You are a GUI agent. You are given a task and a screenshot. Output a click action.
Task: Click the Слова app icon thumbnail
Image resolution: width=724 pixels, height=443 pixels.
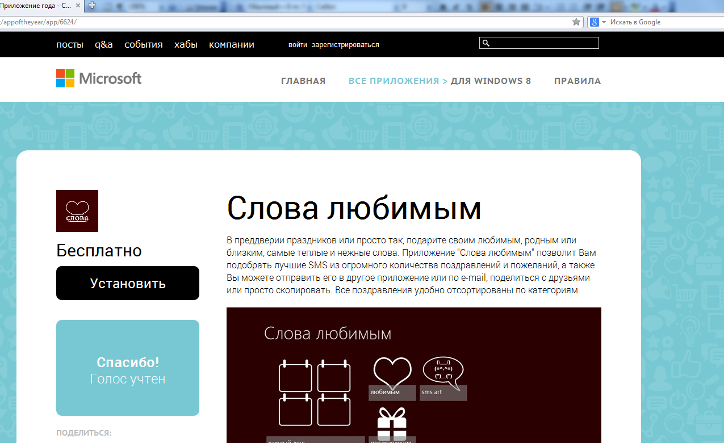pyautogui.click(x=77, y=211)
